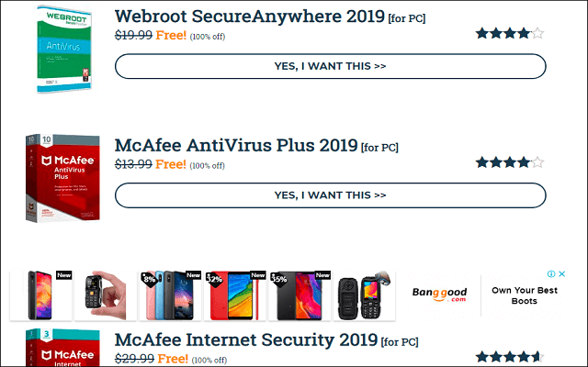Screen dimensions: 588x367
Task: Click the 8% off phone ad image
Action: (170, 295)
